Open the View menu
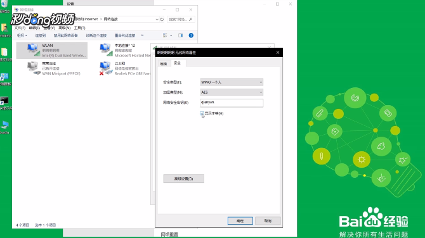Image resolution: width=425 pixels, height=238 pixels. click(x=49, y=28)
